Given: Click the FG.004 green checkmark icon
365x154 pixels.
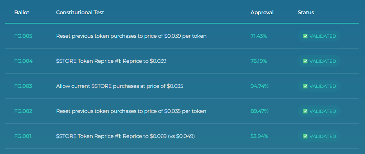Looking at the screenshot, I should click(x=305, y=61).
